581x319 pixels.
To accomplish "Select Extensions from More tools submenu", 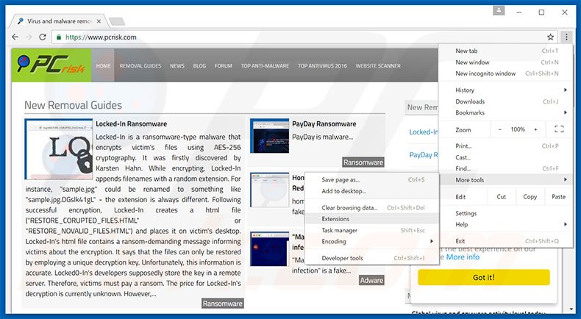I will pyautogui.click(x=335, y=219).
